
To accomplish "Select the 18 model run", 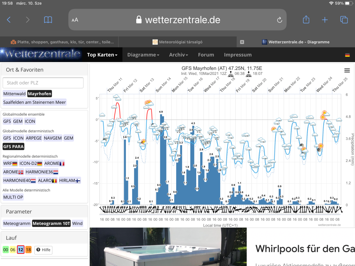I will coord(28,250).
